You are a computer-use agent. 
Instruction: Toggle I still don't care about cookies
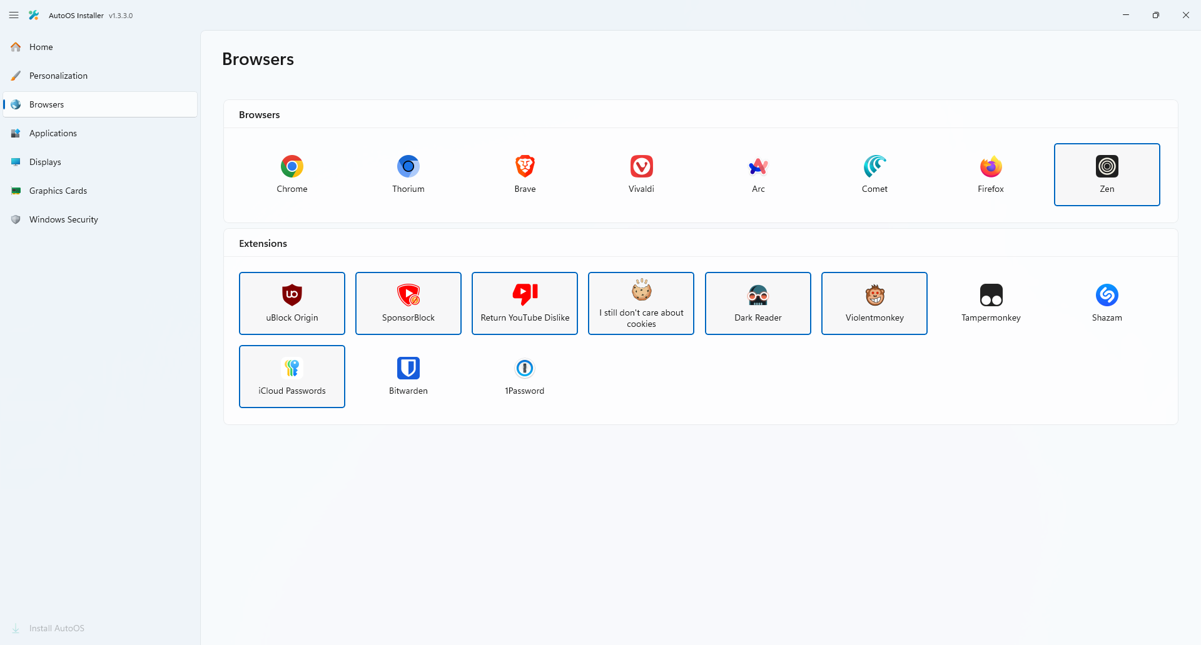click(x=641, y=303)
